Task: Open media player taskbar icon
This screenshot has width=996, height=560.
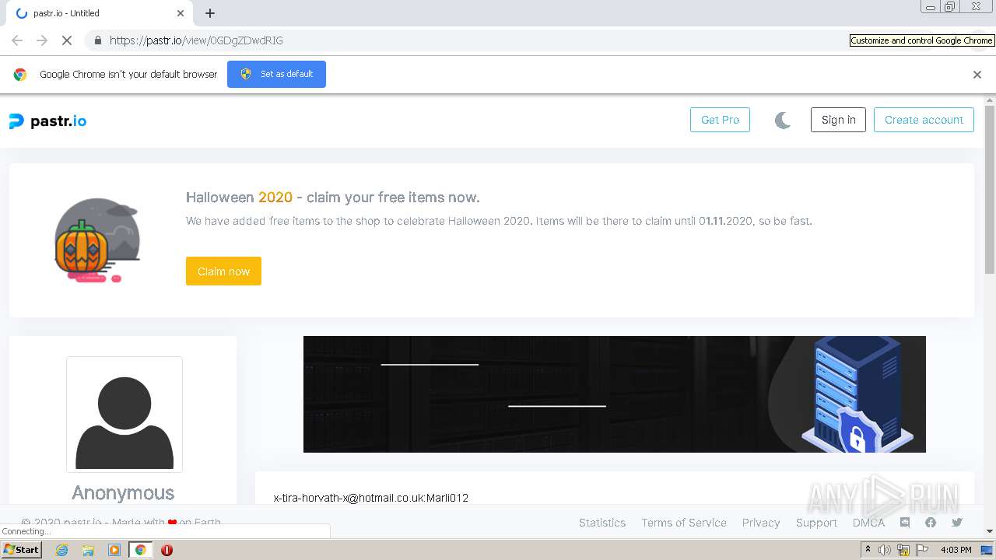Action: [x=114, y=550]
